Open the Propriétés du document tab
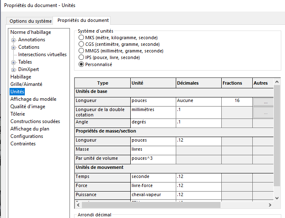The height and width of the screenshot is (218, 285). pyautogui.click(x=83, y=20)
